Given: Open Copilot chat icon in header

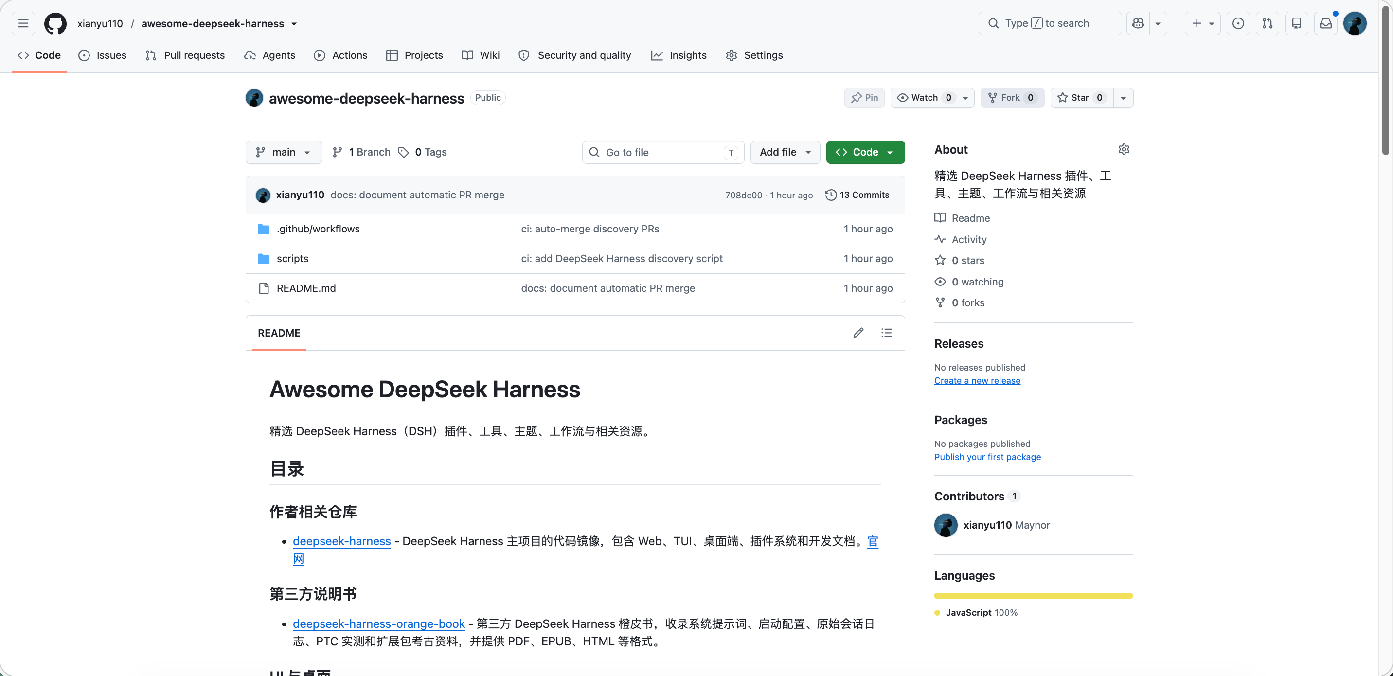Looking at the screenshot, I should (1138, 23).
